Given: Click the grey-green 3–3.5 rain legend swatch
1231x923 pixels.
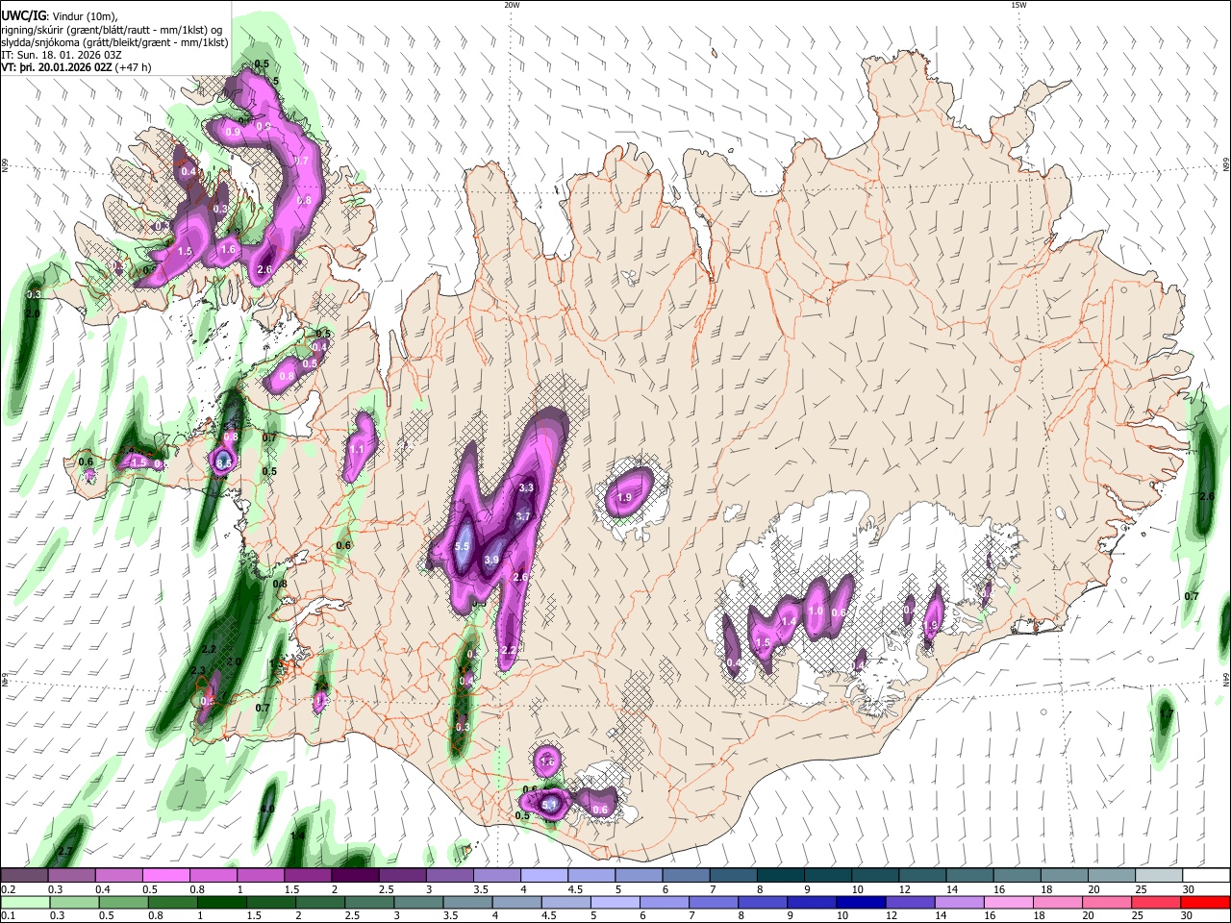Looking at the screenshot, I should coord(420,902).
